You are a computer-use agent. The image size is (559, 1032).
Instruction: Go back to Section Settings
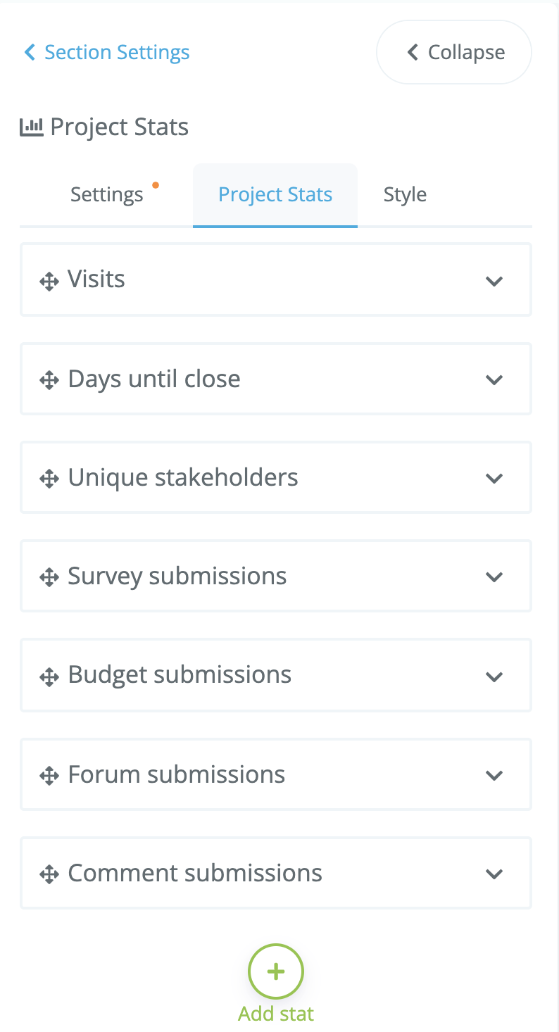click(x=106, y=52)
